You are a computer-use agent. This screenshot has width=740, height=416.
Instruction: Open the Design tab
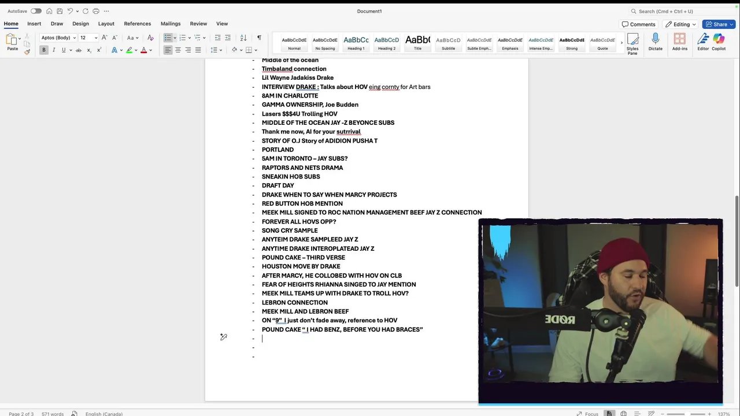point(80,24)
